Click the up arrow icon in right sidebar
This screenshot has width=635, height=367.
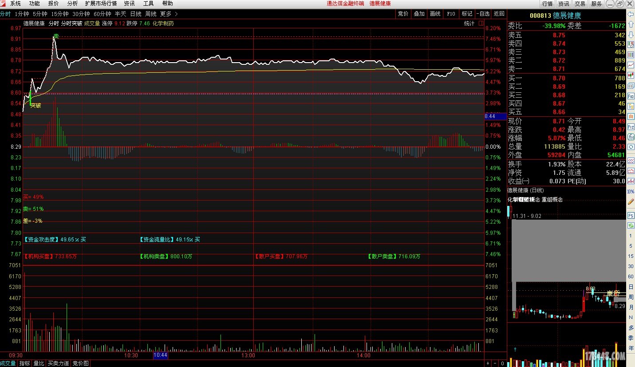(x=631, y=24)
